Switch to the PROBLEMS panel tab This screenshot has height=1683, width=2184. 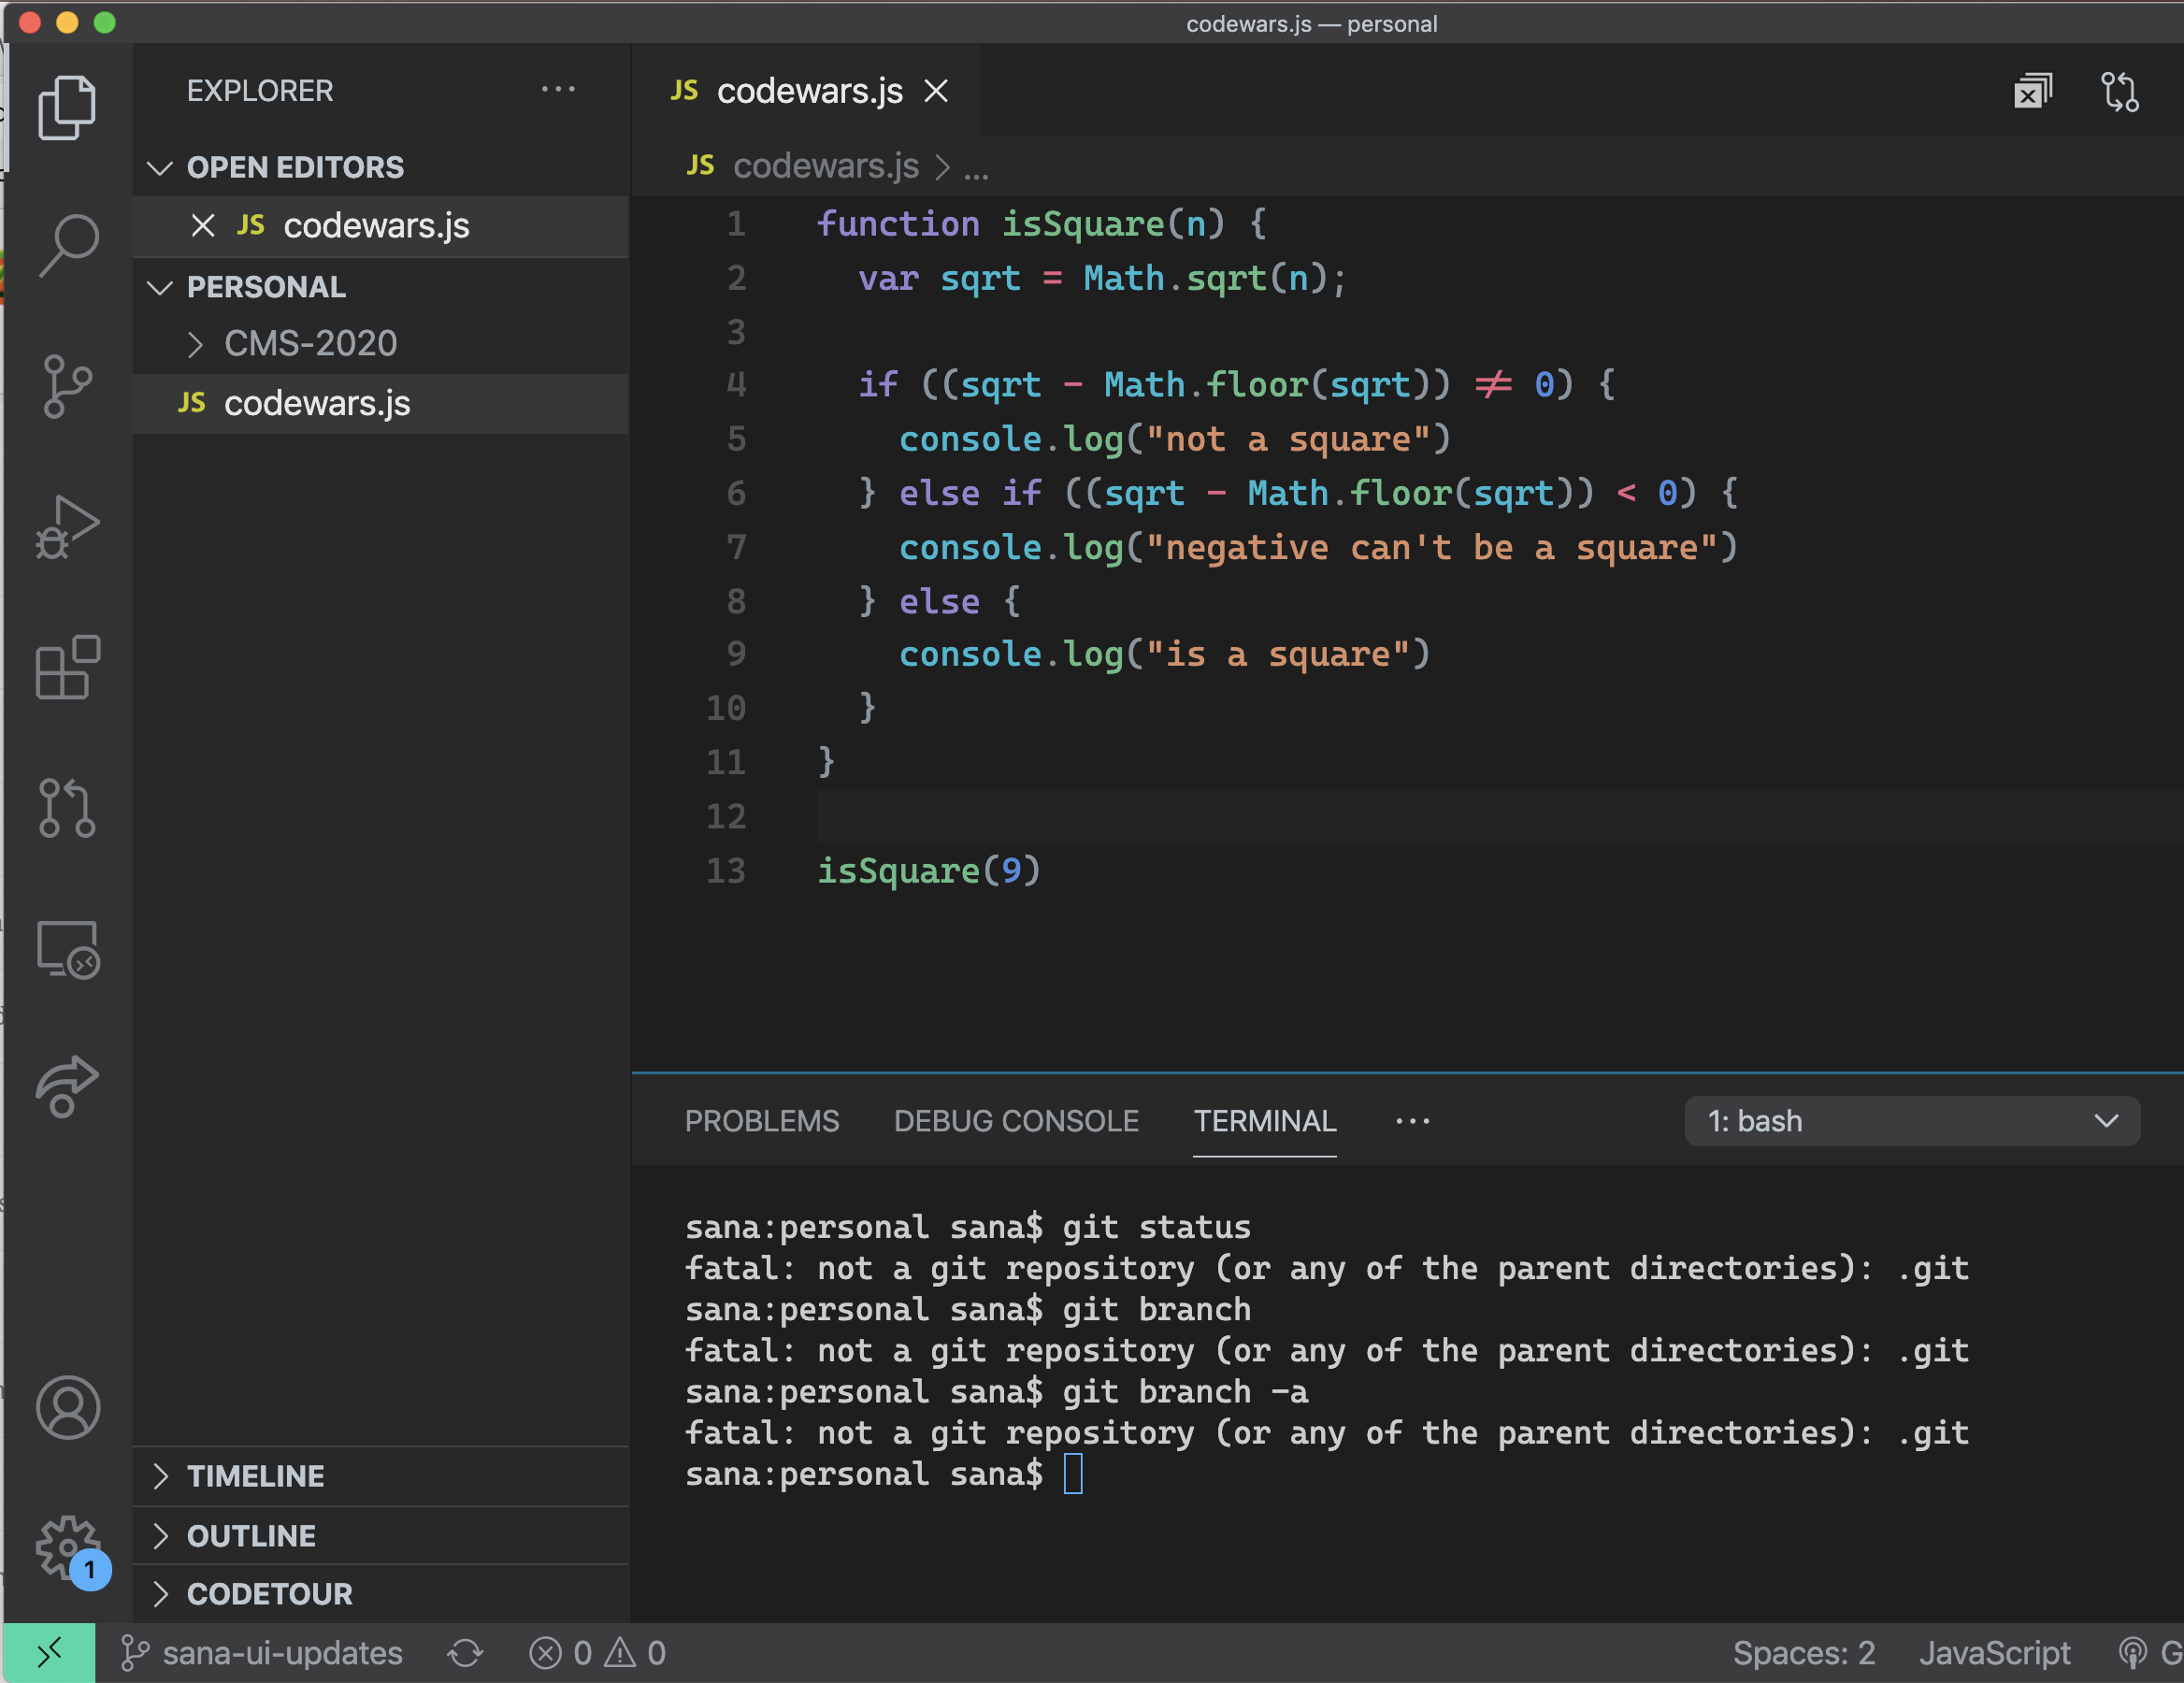click(x=762, y=1121)
